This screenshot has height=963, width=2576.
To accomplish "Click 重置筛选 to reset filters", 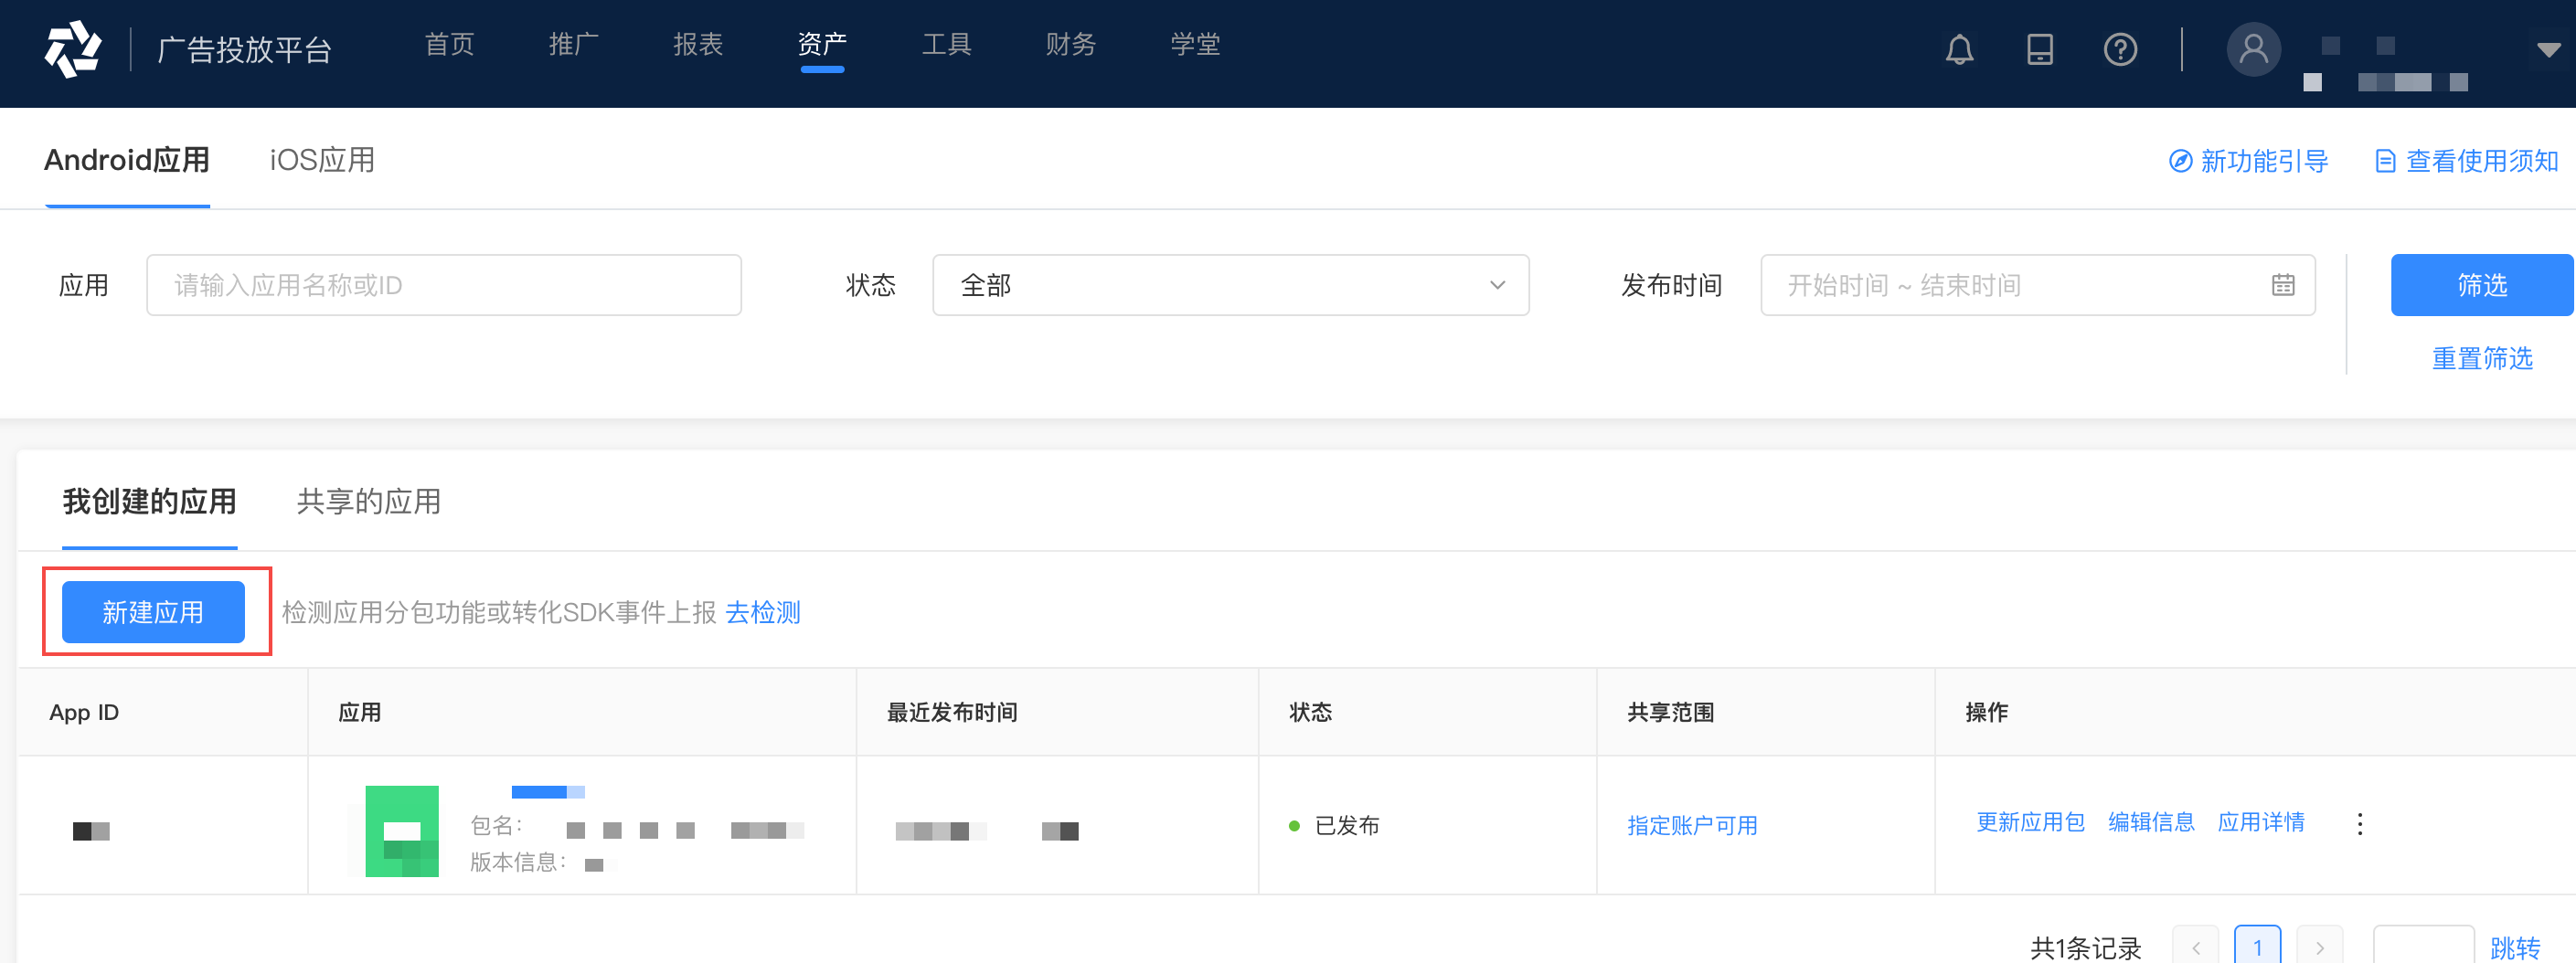I will (2481, 359).
